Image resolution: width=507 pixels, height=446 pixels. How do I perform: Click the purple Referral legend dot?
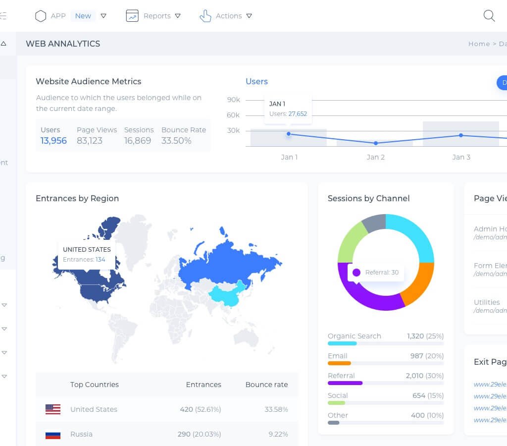click(356, 272)
